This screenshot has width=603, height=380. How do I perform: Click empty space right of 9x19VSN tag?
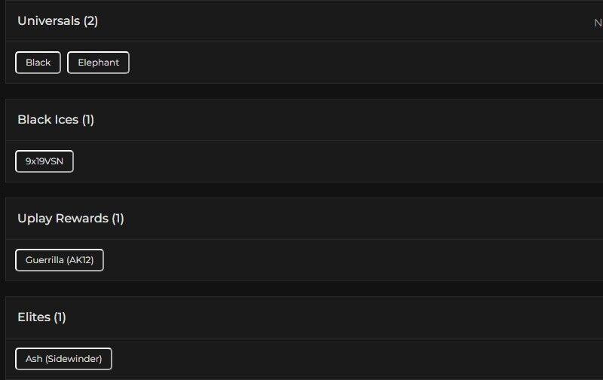339,161
